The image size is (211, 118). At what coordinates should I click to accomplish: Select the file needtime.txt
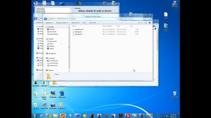[79, 29]
